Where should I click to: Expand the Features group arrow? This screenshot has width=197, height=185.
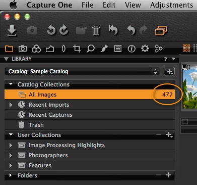(11, 165)
